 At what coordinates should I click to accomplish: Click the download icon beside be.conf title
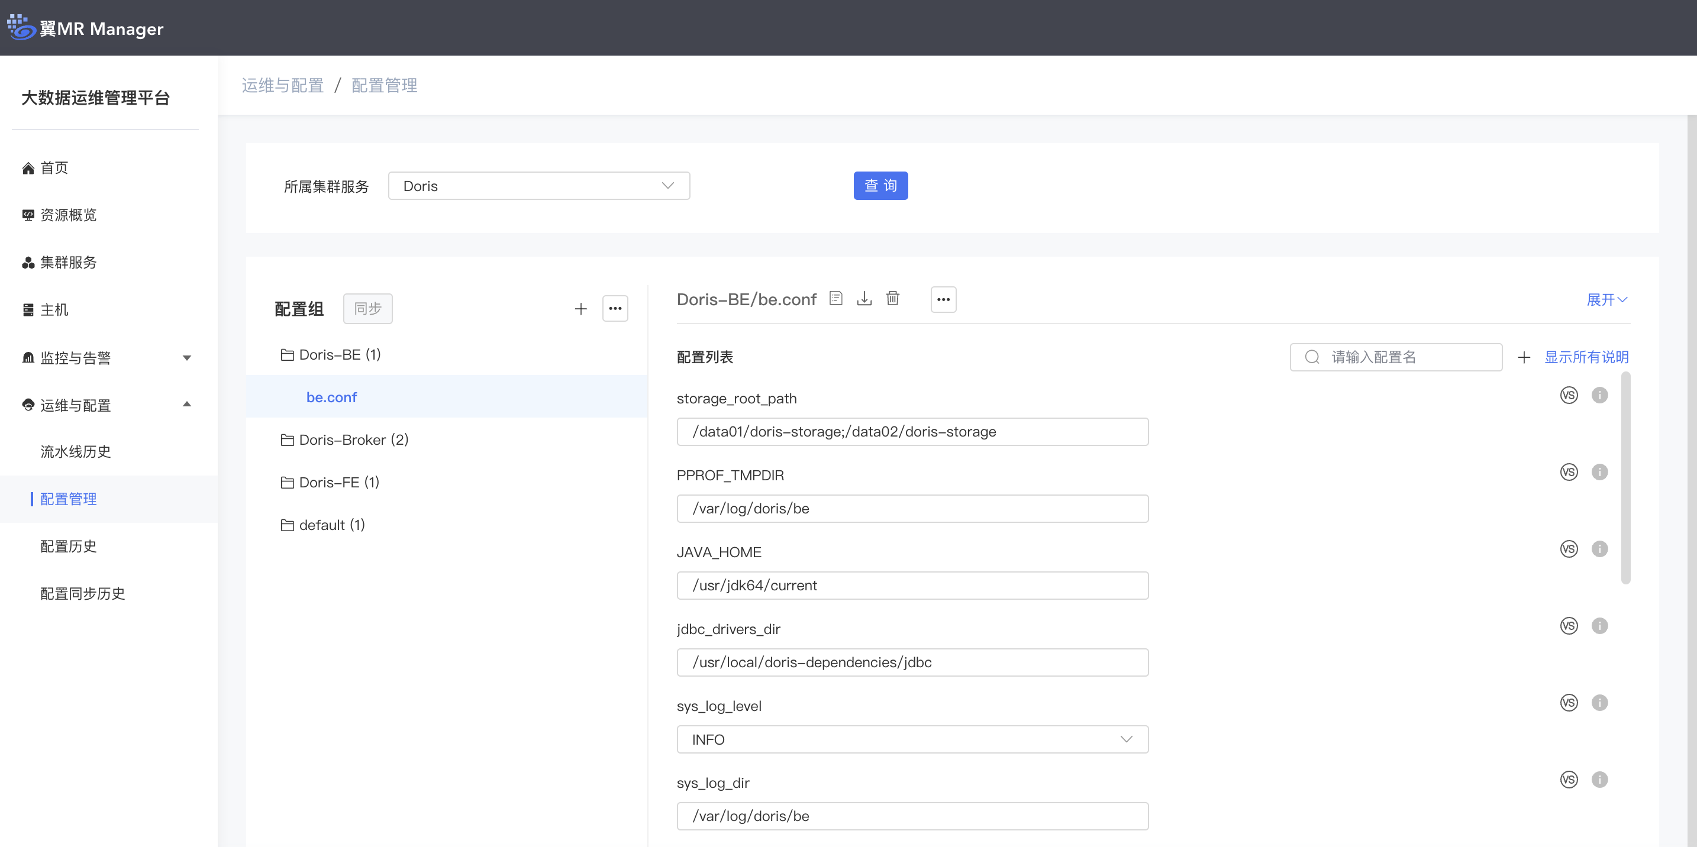pyautogui.click(x=864, y=299)
